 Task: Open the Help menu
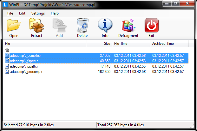(55, 13)
